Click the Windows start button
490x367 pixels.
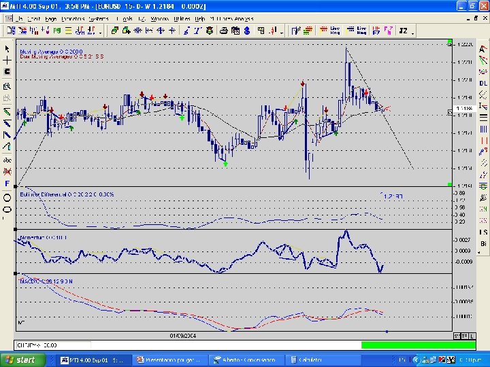(x=22, y=360)
